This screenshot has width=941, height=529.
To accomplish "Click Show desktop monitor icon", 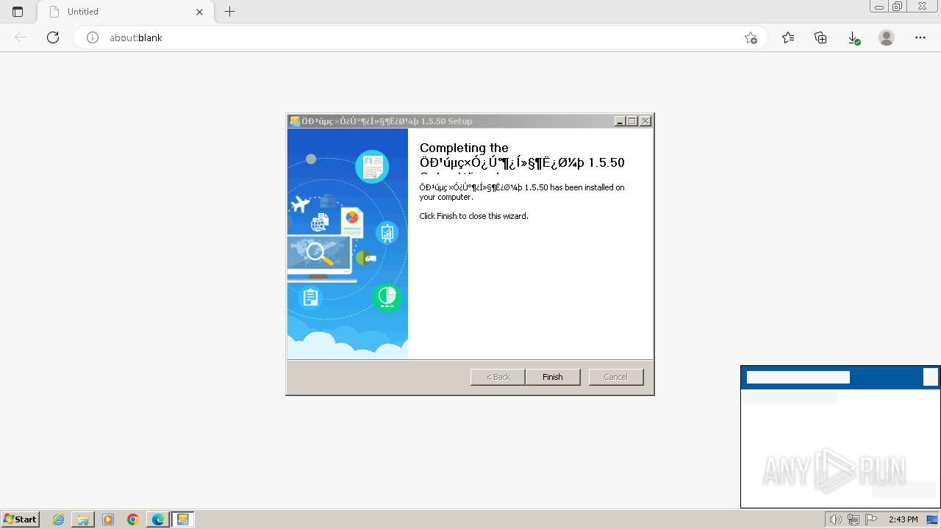I will pos(932,519).
